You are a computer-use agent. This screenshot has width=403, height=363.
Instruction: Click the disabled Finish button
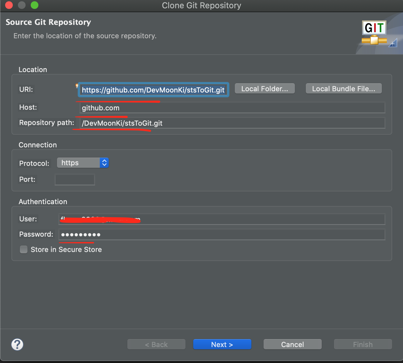pyautogui.click(x=363, y=344)
